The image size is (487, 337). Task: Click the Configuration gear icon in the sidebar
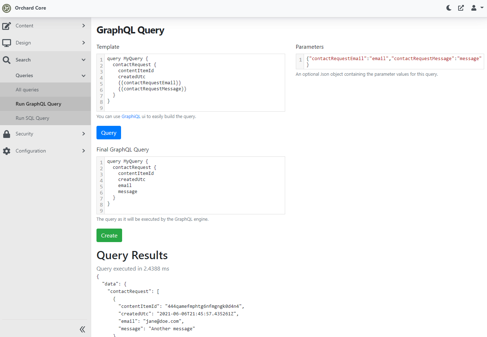point(6,151)
